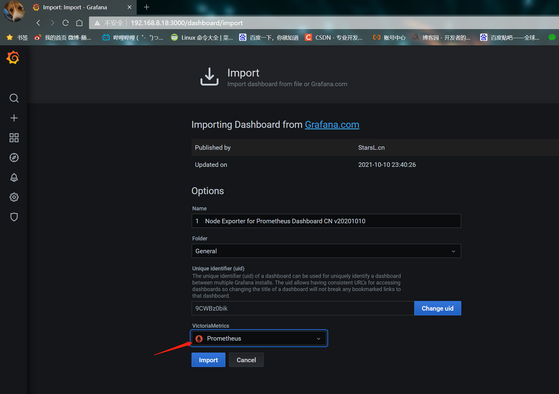Open the Configuration gear icon

pos(14,197)
